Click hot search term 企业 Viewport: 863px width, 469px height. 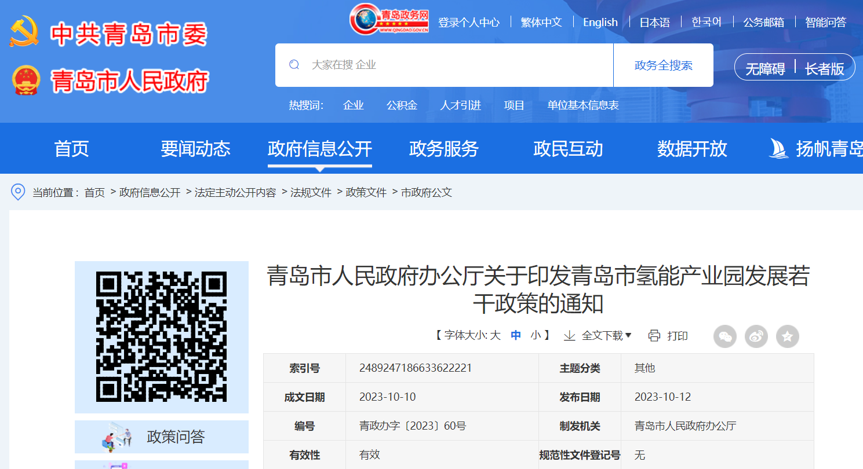pyautogui.click(x=354, y=105)
